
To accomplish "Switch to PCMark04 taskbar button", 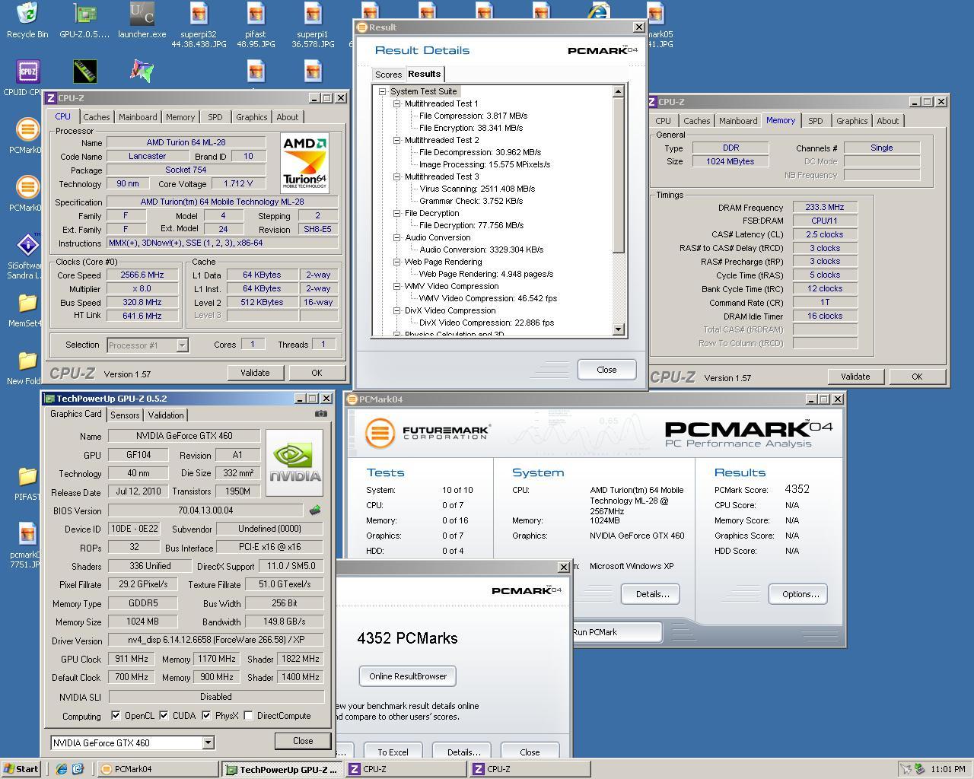I will point(158,769).
